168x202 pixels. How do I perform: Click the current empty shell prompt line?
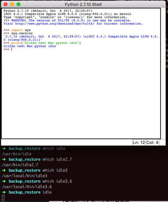point(8,49)
